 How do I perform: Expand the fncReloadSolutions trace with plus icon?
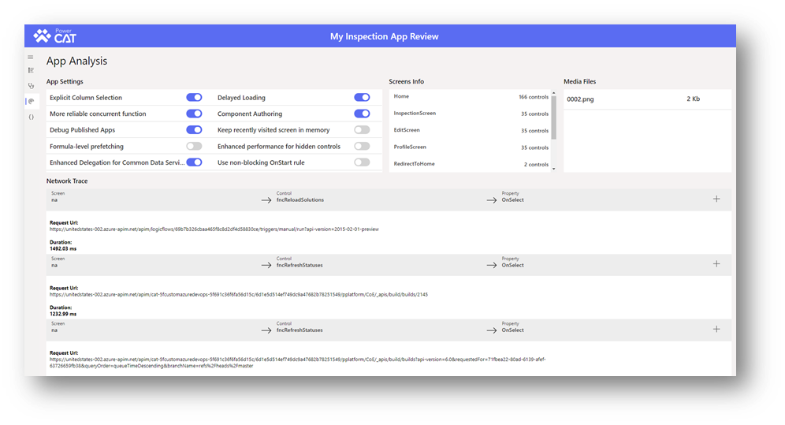[716, 199]
